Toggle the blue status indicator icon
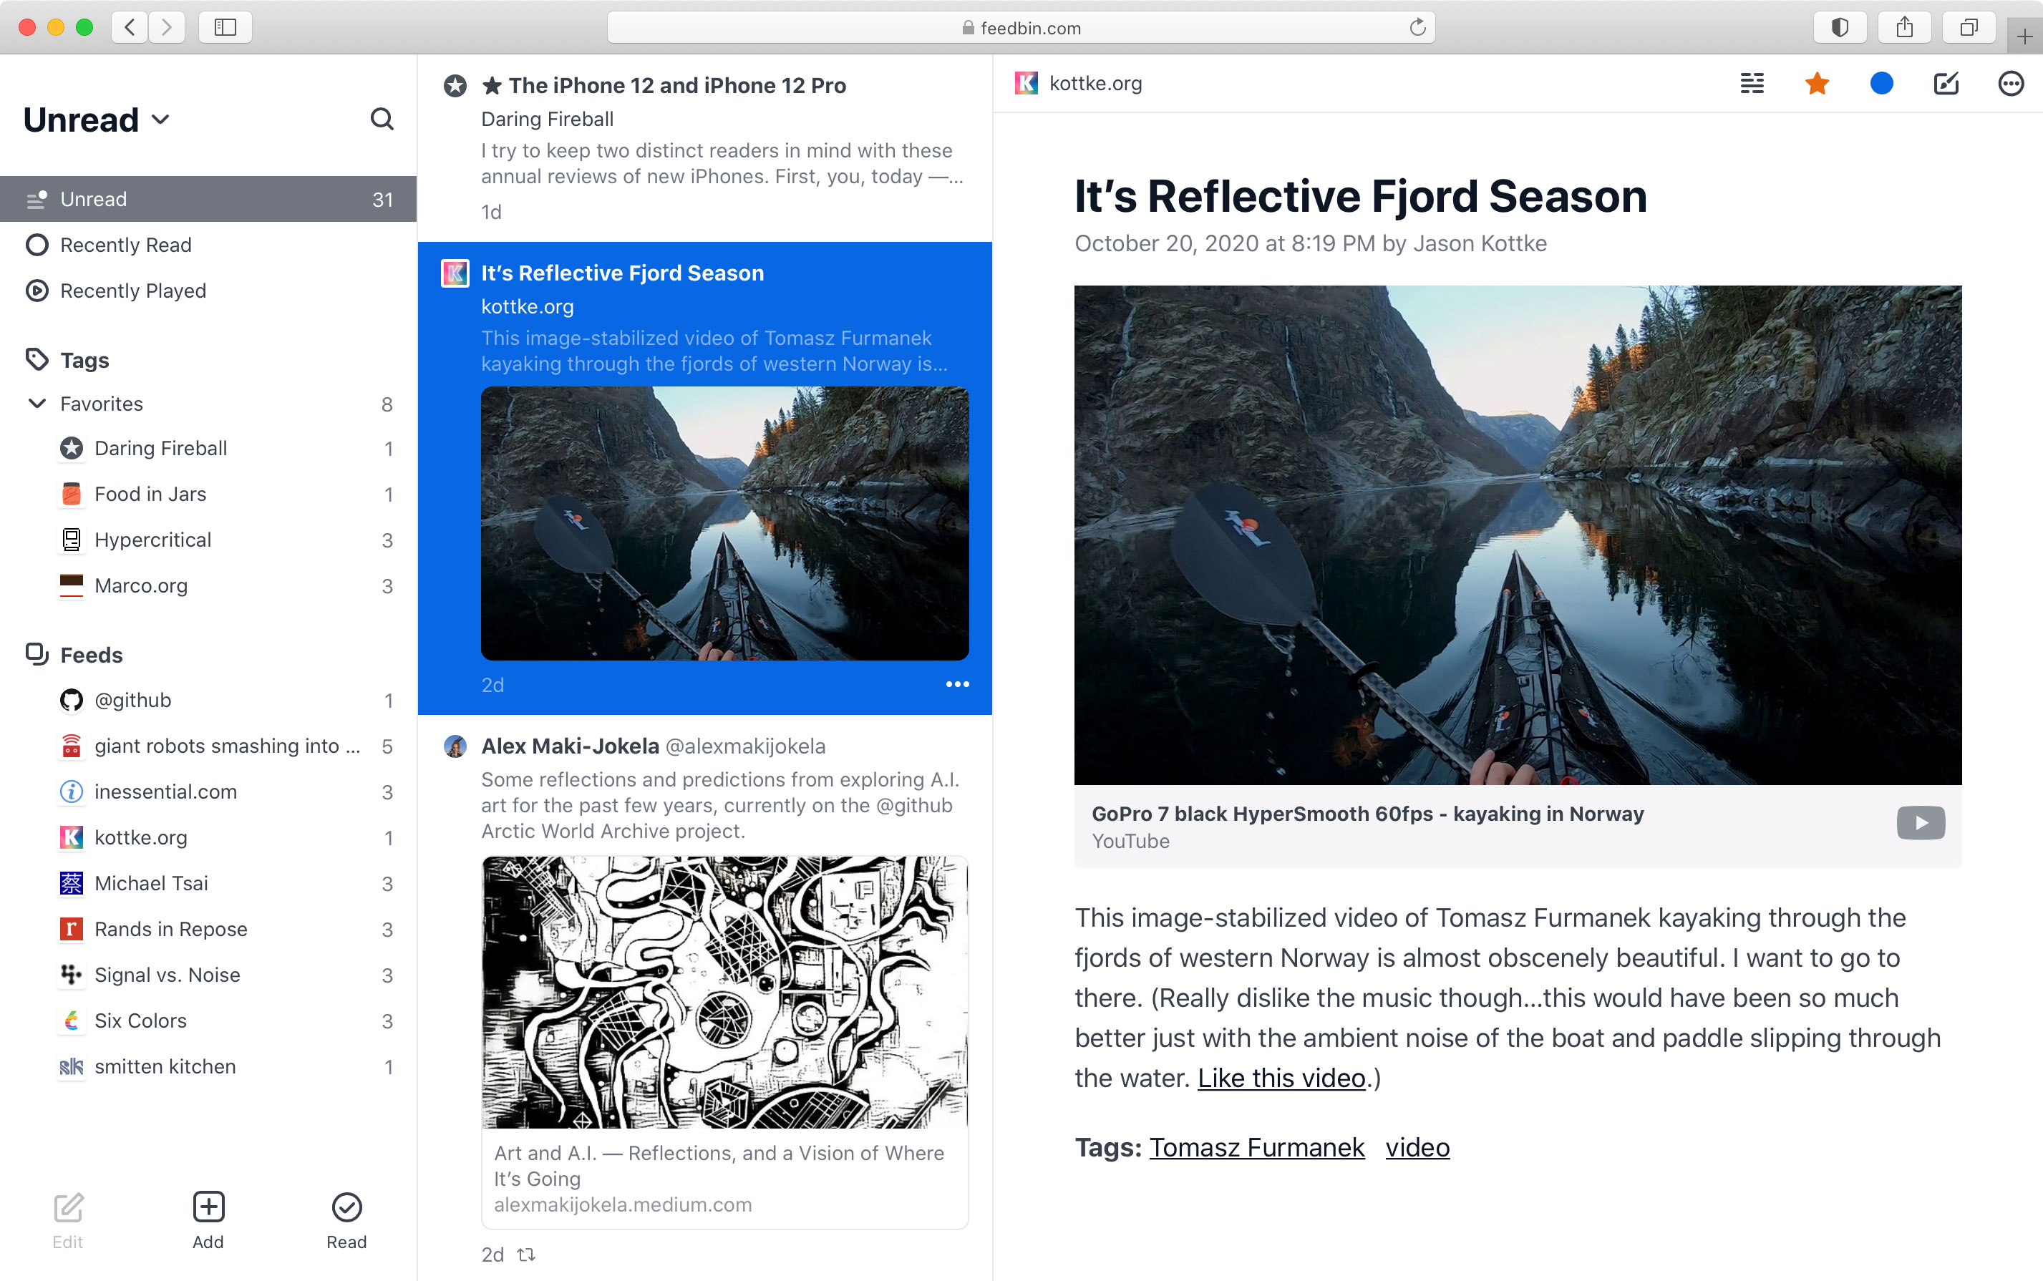 point(1882,84)
